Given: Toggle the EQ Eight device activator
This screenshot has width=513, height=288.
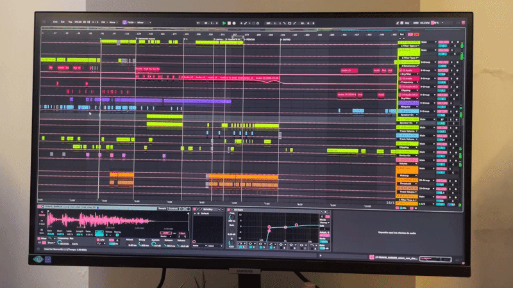Looking at the screenshot, I should [229, 210].
